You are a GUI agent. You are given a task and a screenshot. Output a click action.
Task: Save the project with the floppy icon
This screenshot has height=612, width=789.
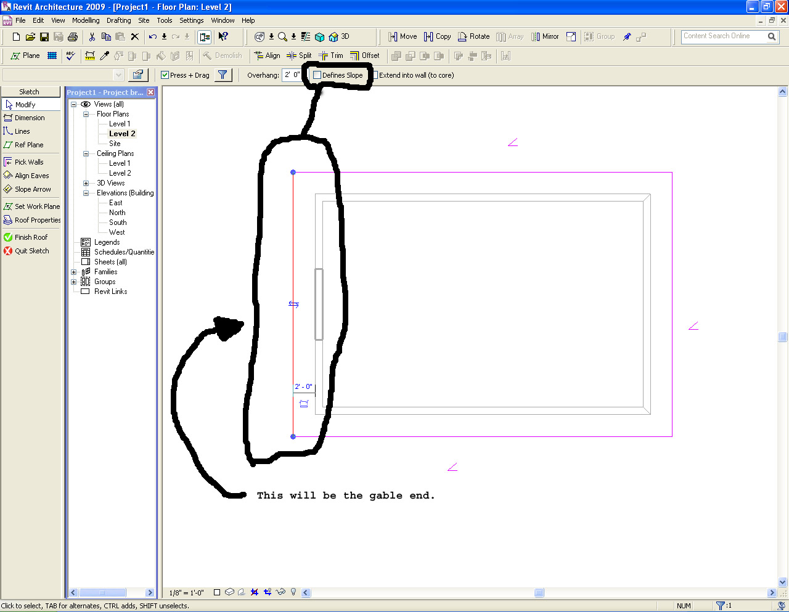click(x=44, y=37)
